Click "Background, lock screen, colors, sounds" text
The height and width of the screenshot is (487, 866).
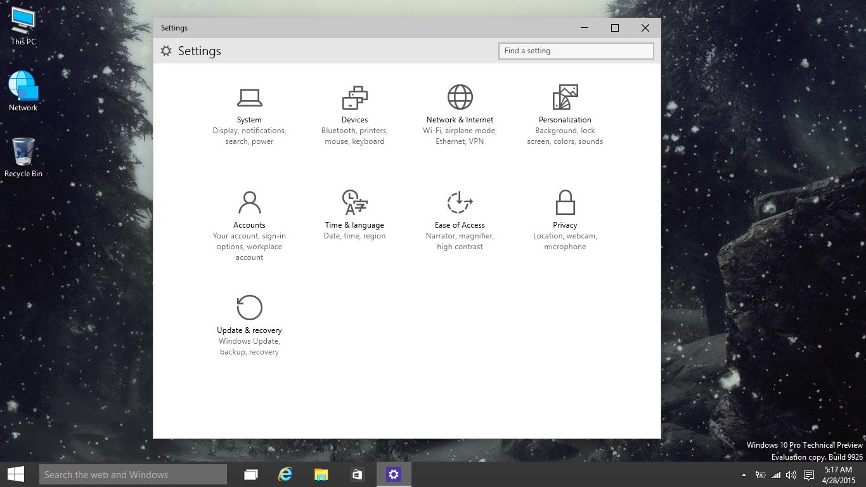point(565,136)
